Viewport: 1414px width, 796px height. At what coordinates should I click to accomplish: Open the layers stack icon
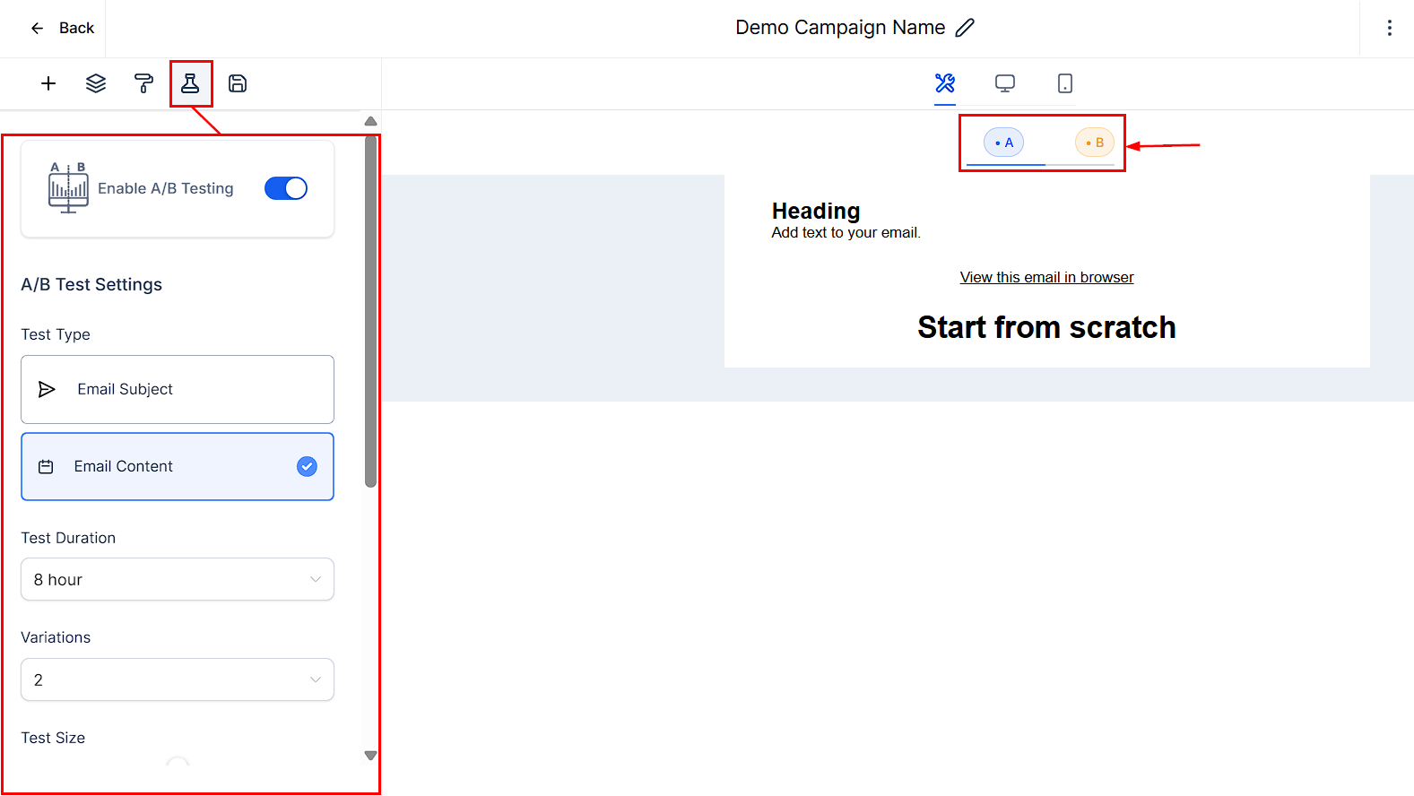click(x=96, y=83)
